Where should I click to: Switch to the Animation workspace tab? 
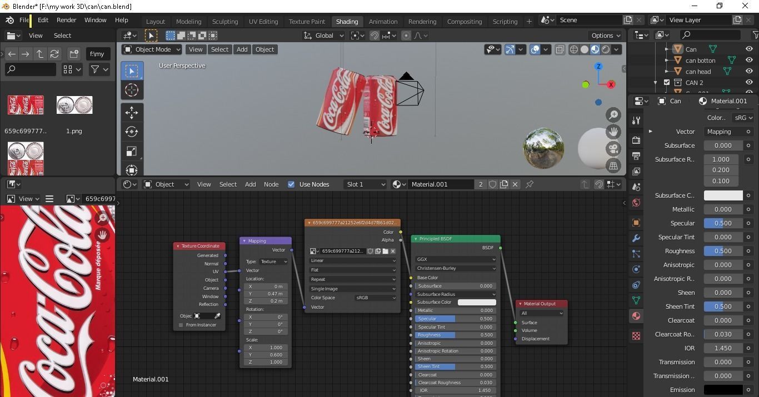tap(383, 21)
